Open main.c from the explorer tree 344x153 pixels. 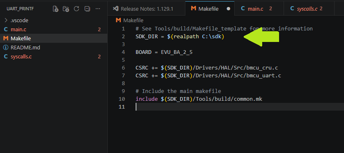[54, 30]
